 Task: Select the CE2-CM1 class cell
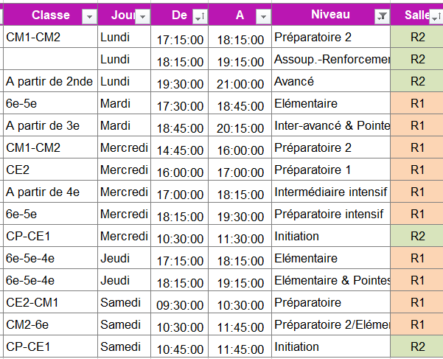click(x=51, y=302)
